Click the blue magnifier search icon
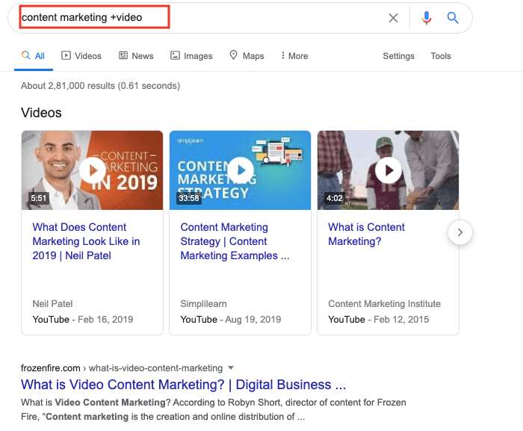Screen dimensions: 523x431 click(x=453, y=17)
